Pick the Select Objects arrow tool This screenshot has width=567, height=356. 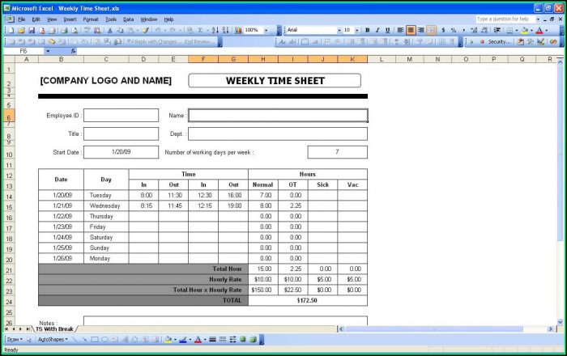point(29,339)
